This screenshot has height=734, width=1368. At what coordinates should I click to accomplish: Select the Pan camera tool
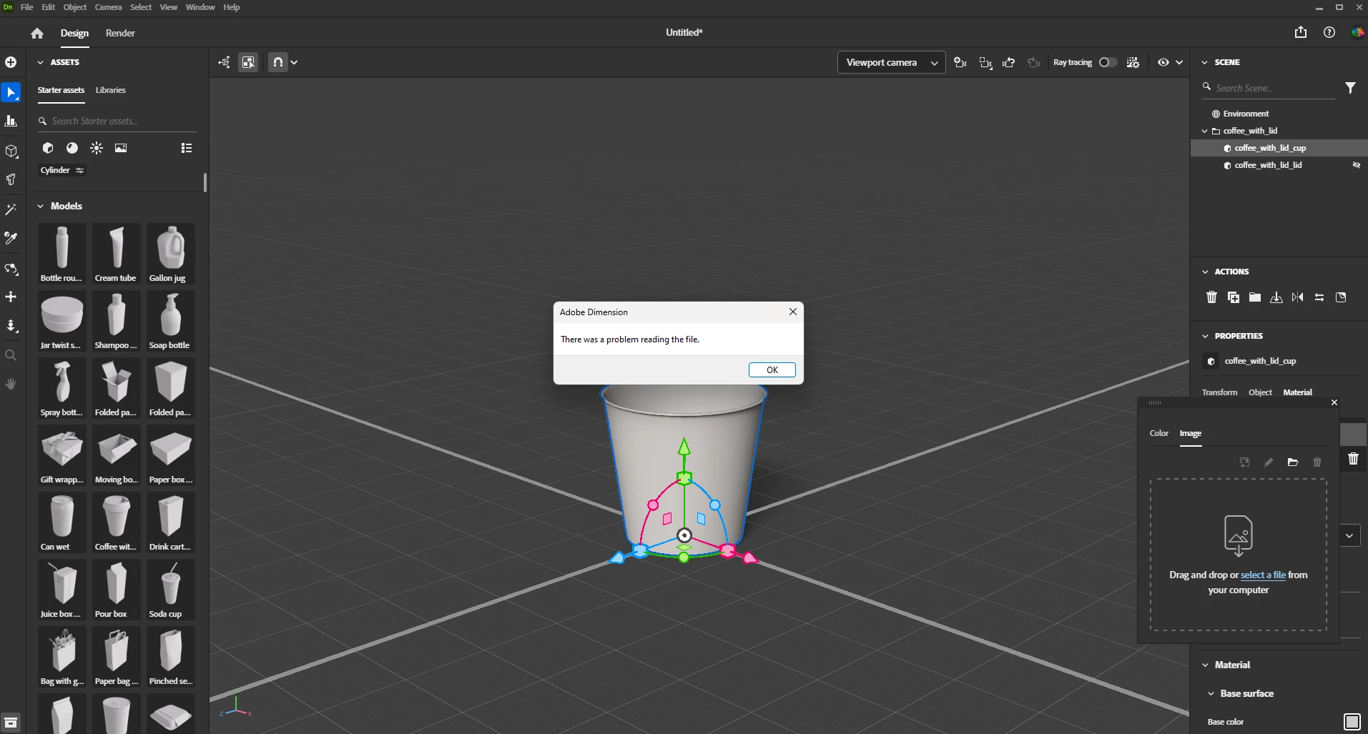coord(11,297)
